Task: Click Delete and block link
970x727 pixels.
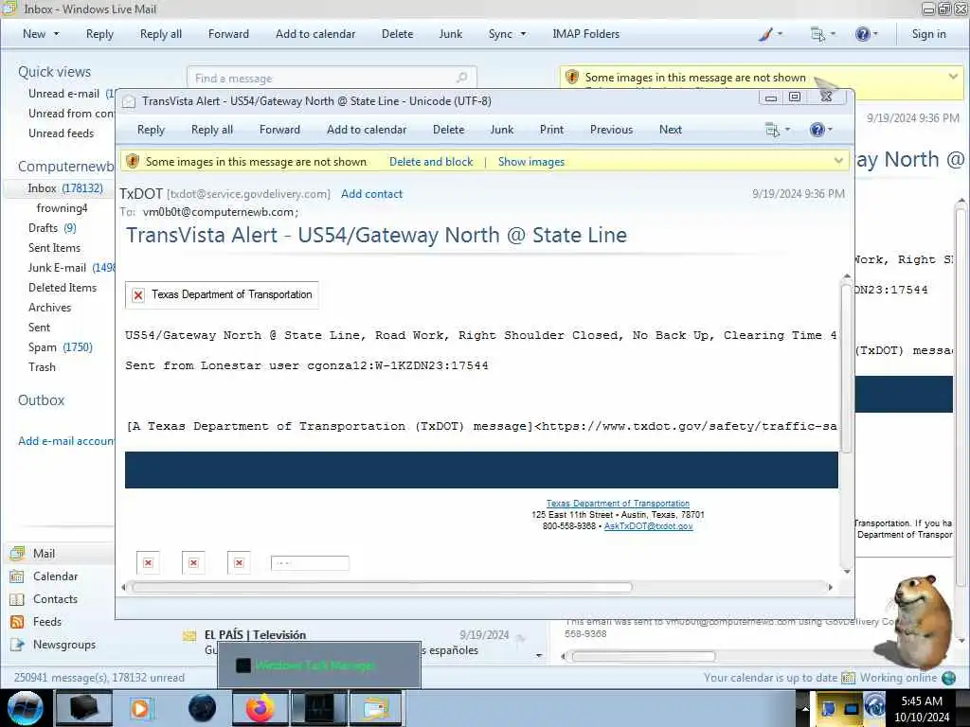Action: 431,162
